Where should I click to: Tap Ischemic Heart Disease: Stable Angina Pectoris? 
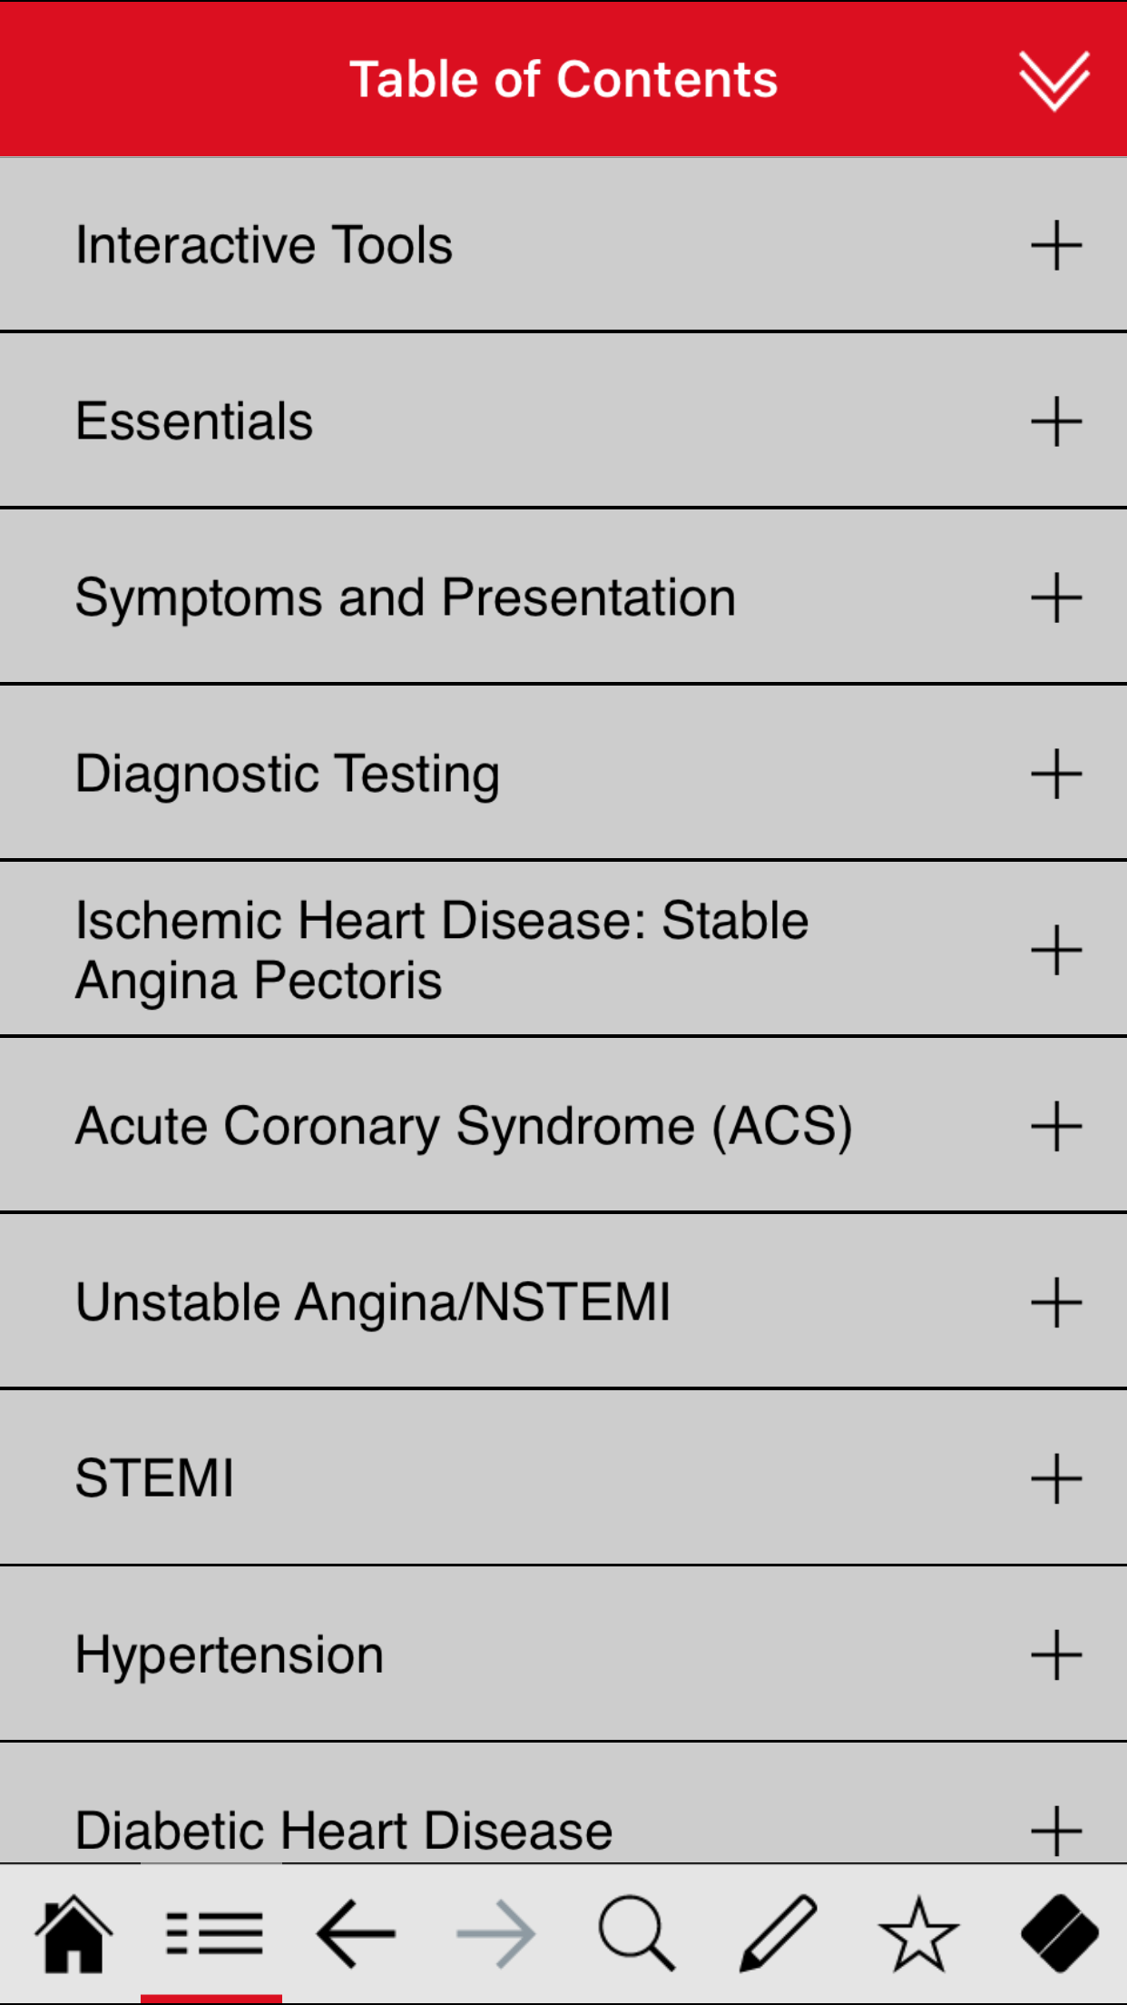pos(442,950)
